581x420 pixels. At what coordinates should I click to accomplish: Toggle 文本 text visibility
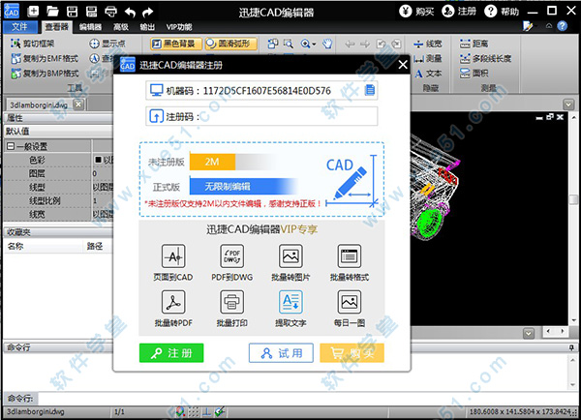(x=428, y=74)
